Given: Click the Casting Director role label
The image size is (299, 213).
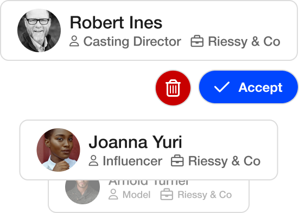Looking at the screenshot, I should point(132,41).
